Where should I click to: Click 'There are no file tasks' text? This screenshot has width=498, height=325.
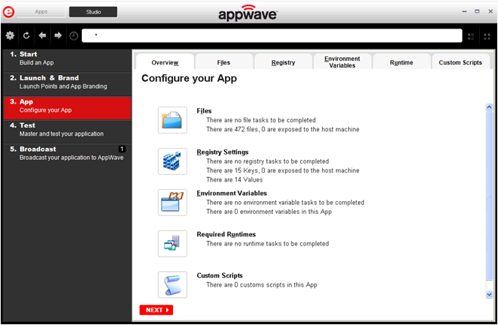[x=261, y=120]
